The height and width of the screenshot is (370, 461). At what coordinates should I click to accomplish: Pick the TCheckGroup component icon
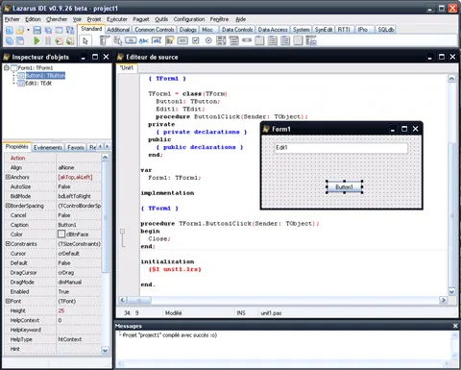[x=285, y=40]
